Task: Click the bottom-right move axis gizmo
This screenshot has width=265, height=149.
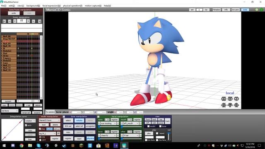Action: point(236,105)
